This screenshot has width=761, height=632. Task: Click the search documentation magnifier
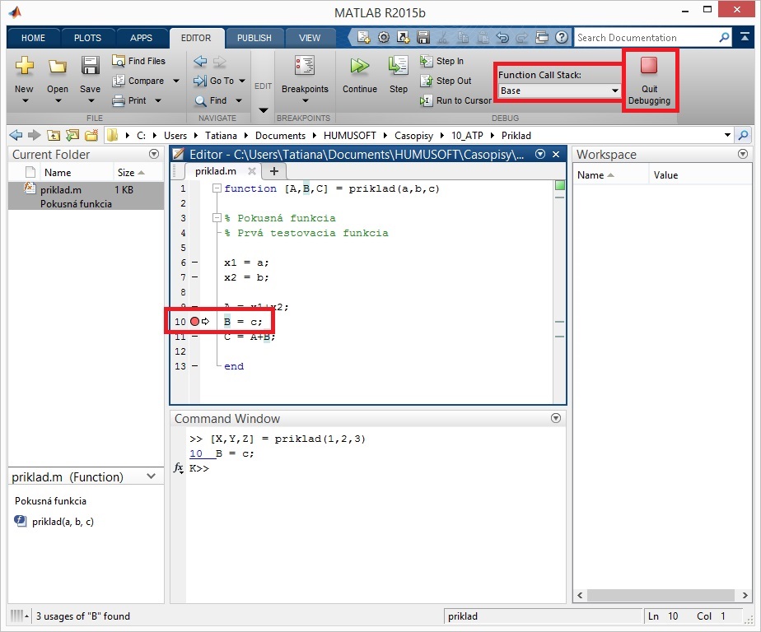point(724,37)
